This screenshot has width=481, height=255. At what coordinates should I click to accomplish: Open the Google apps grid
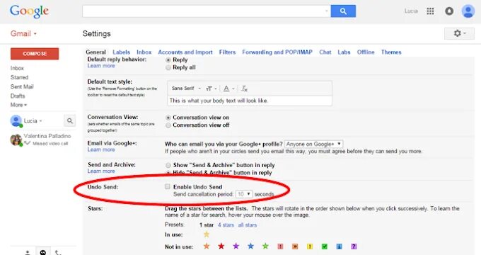[430, 11]
